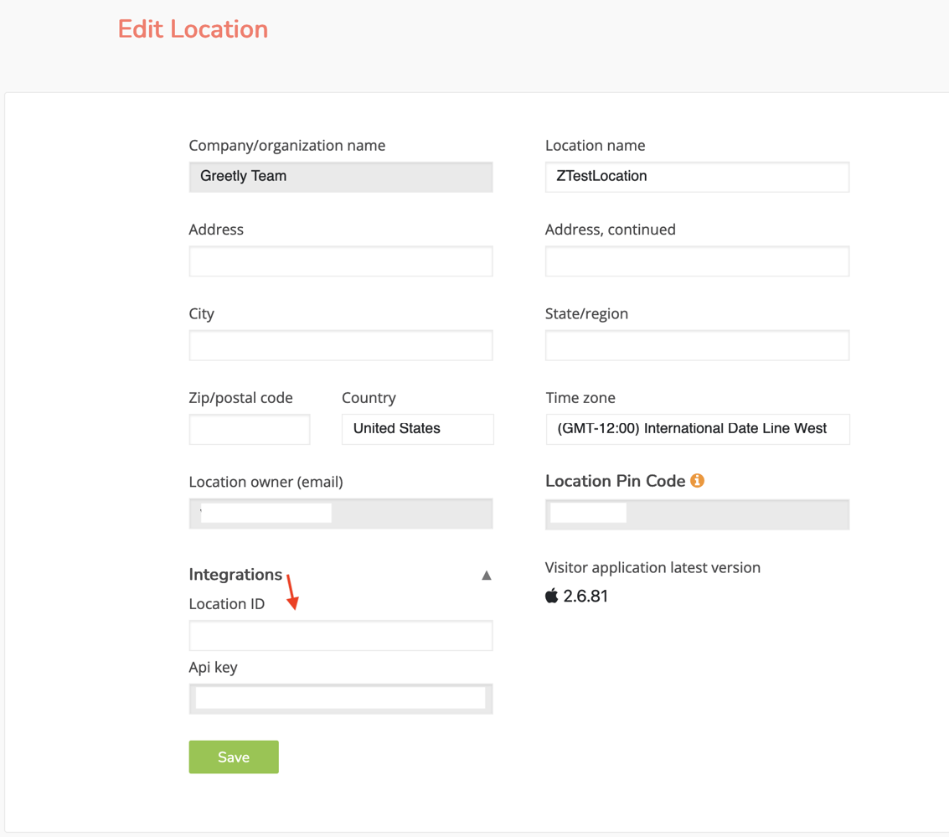
Task: Collapse the Integrations section using the triangle
Action: click(x=487, y=576)
